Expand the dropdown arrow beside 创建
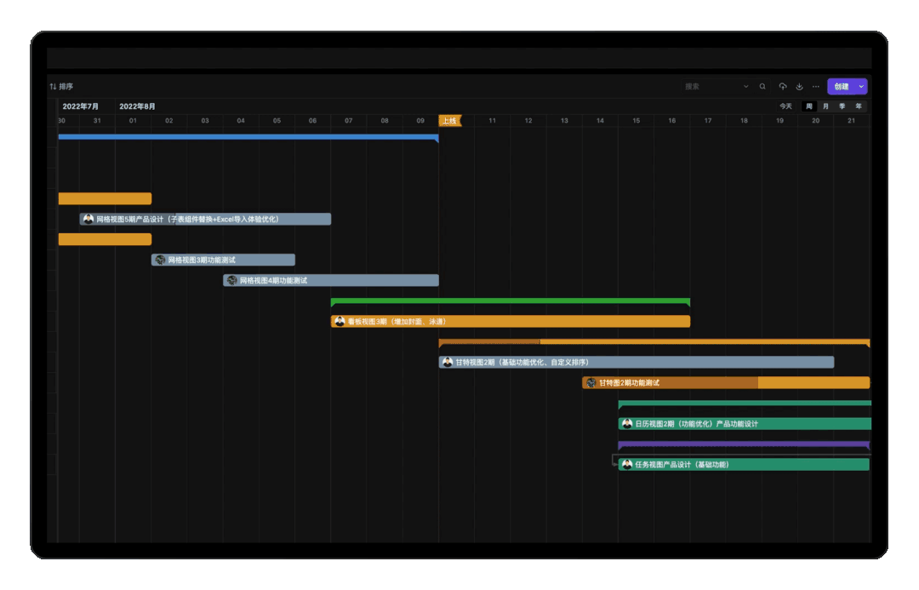 861,87
